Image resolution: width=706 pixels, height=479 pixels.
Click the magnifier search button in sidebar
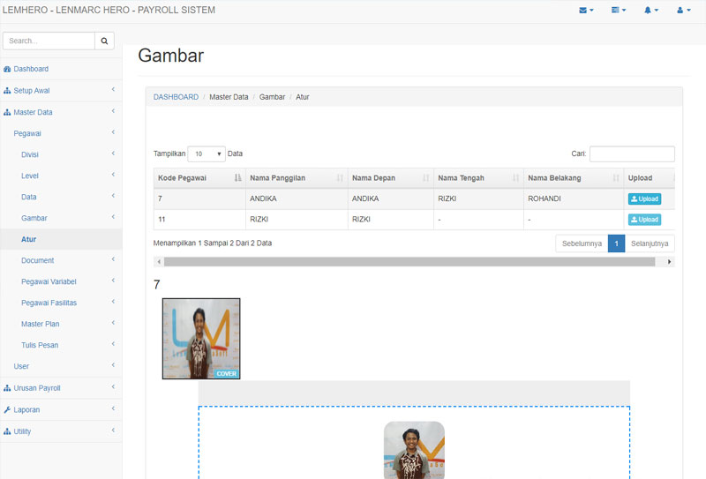[x=104, y=41]
